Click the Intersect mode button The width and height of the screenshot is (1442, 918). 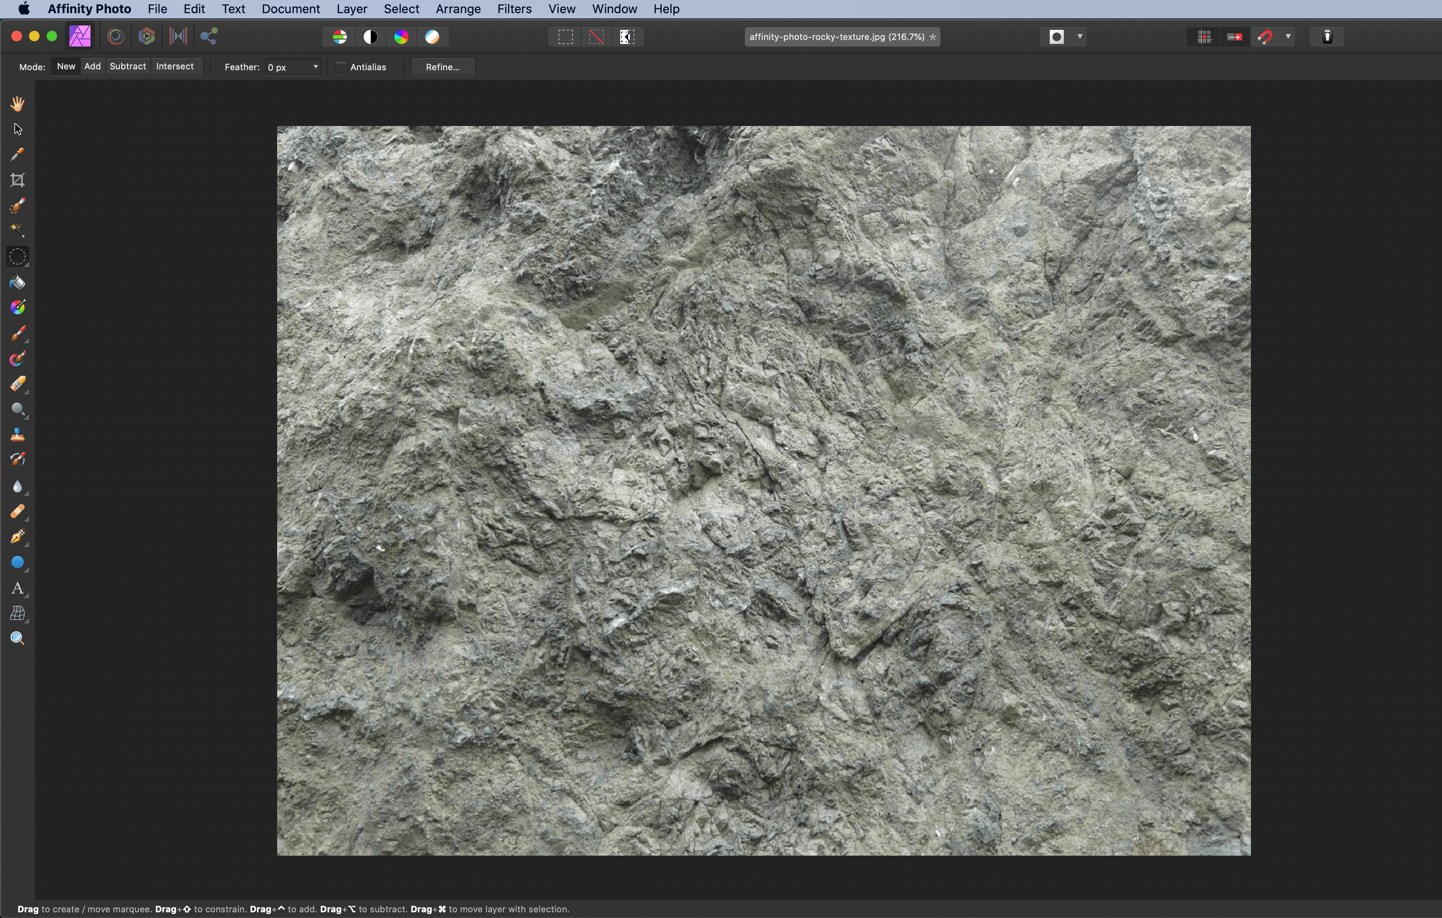[175, 66]
